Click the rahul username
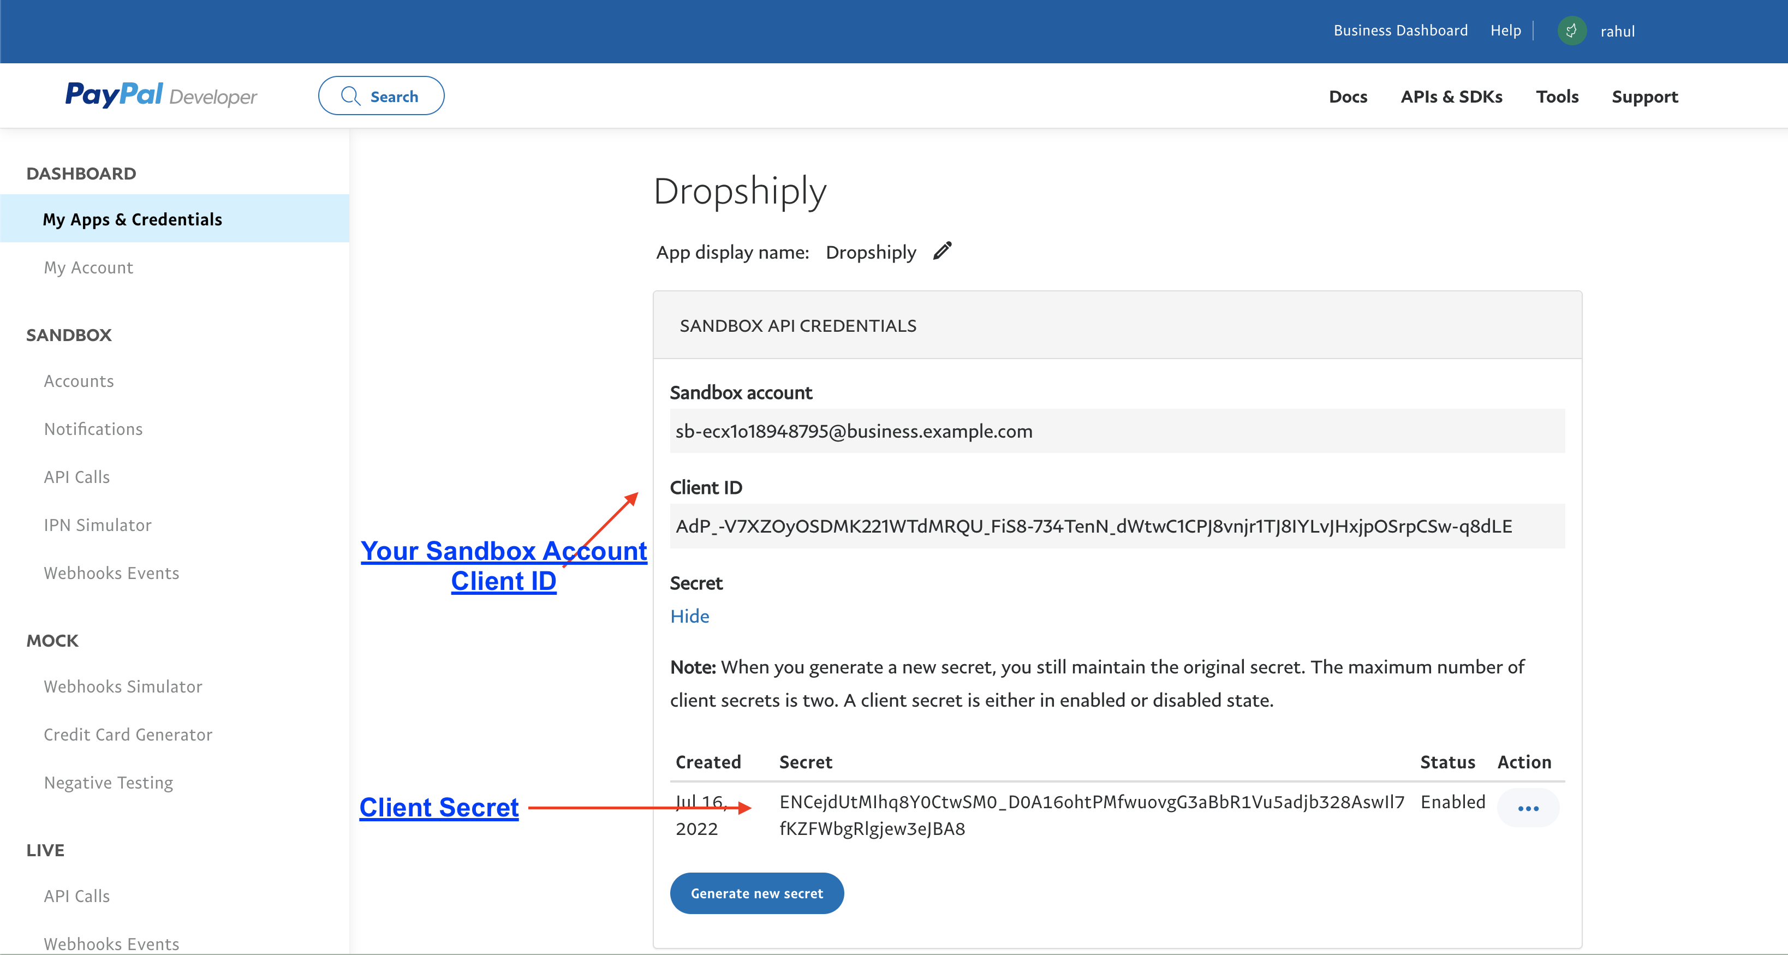 pos(1617,31)
